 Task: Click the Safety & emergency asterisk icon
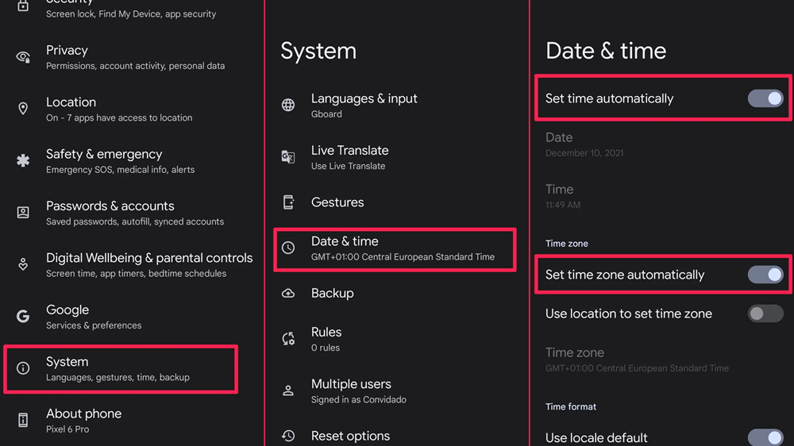(23, 160)
